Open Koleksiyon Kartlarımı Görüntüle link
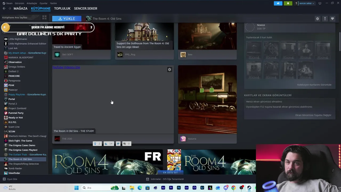The width and height of the screenshot is (341, 192). pos(314,85)
